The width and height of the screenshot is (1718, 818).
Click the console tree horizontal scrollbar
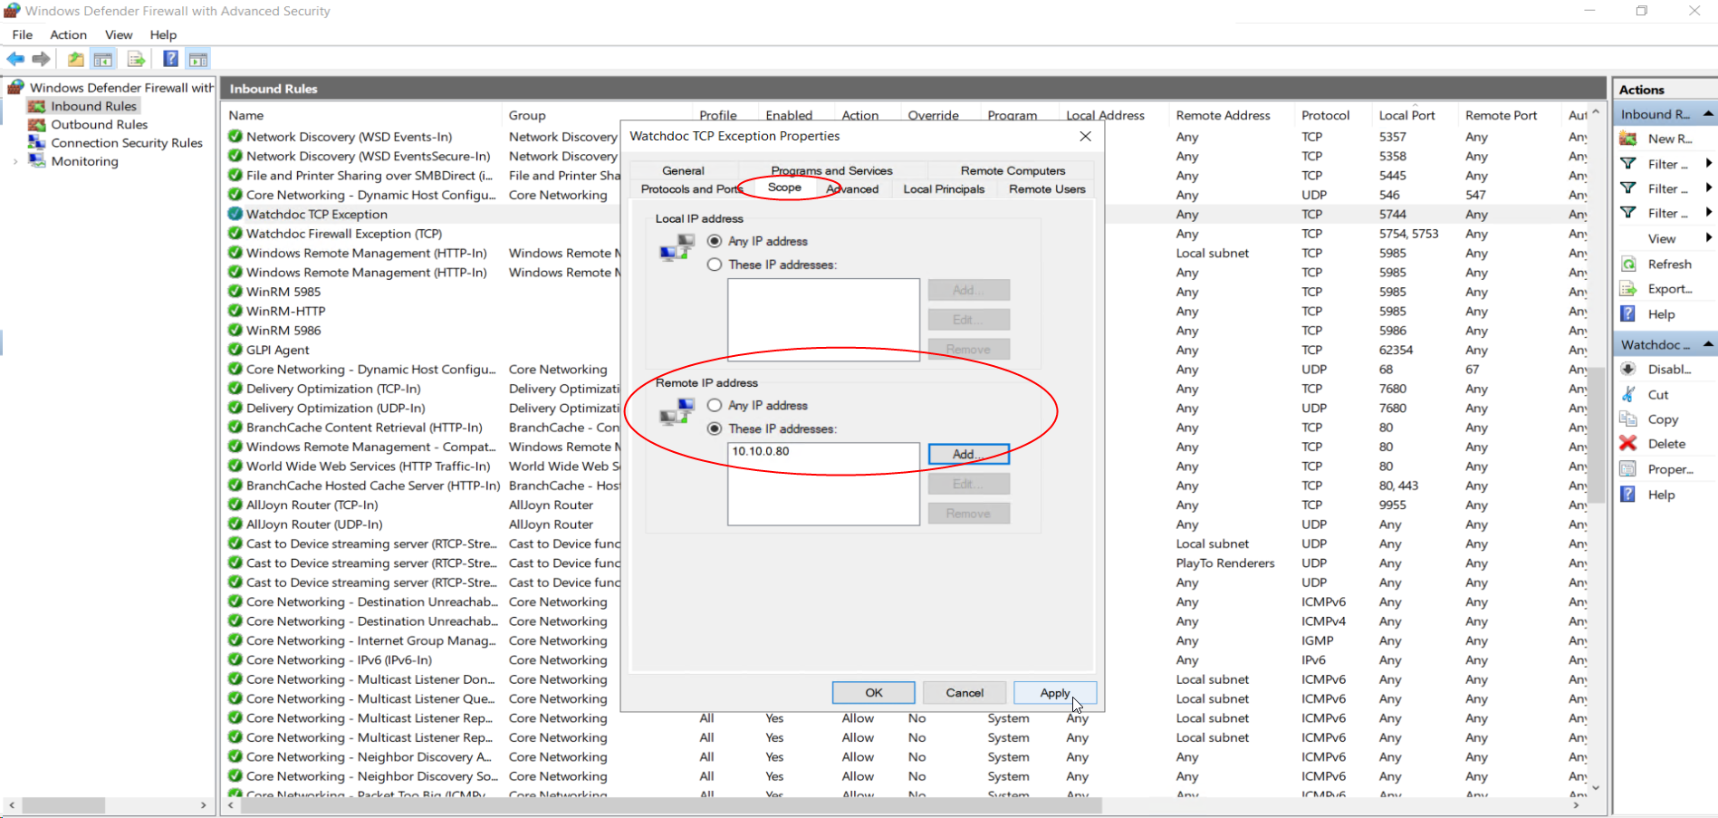tap(63, 804)
